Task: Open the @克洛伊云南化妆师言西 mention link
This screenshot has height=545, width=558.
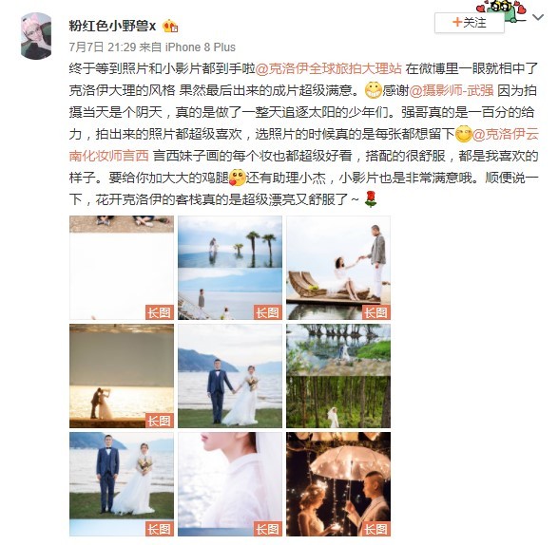Action: pos(304,145)
